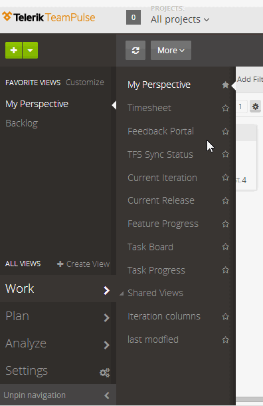
Task: Click Create View link
Action: click(83, 264)
